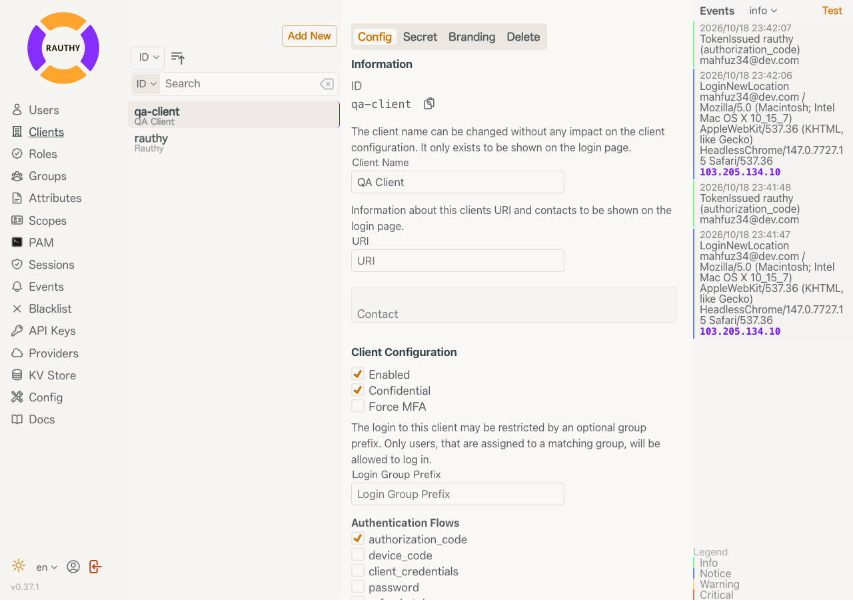Enable the device_code flow
The image size is (853, 600).
(x=358, y=555)
